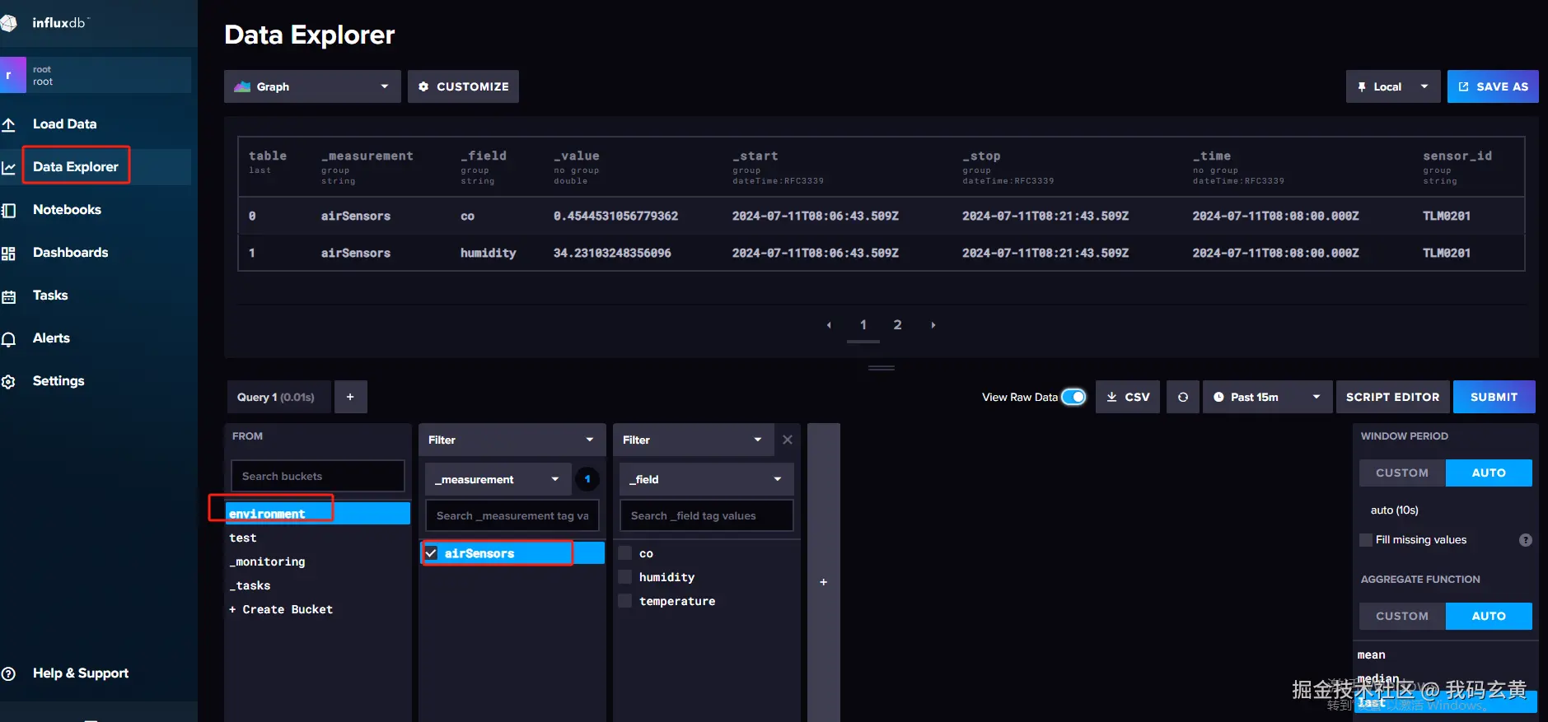1548x722 pixels.
Task: Click the Search _measurement tag values field
Action: point(512,515)
